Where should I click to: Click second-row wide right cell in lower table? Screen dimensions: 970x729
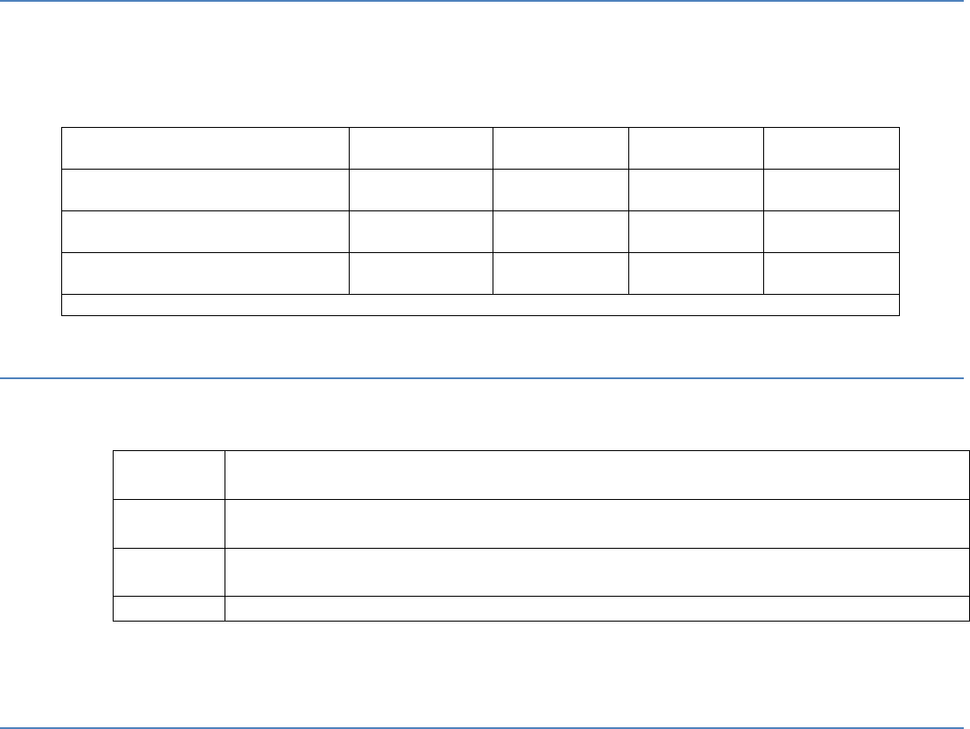click(x=597, y=524)
